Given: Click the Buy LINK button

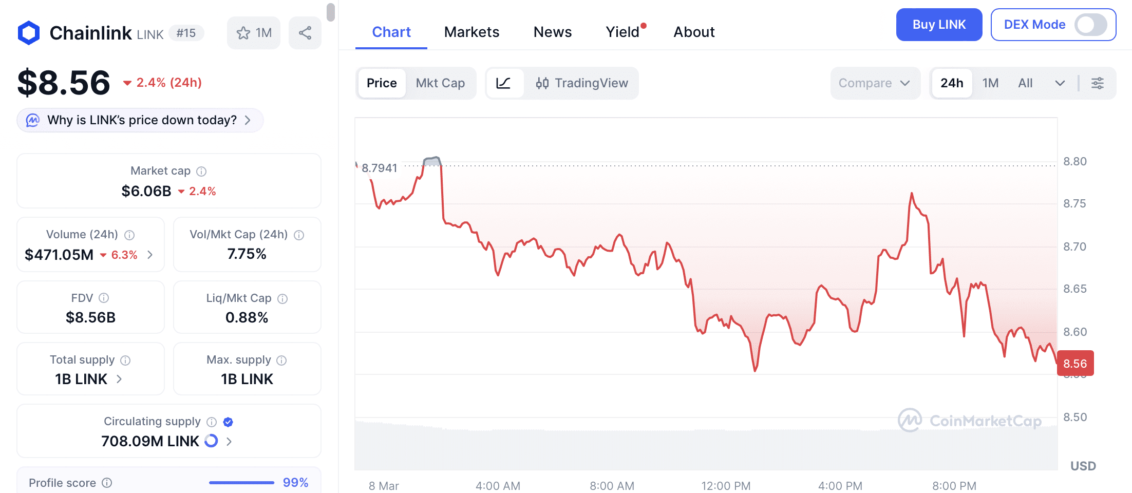Looking at the screenshot, I should [939, 25].
